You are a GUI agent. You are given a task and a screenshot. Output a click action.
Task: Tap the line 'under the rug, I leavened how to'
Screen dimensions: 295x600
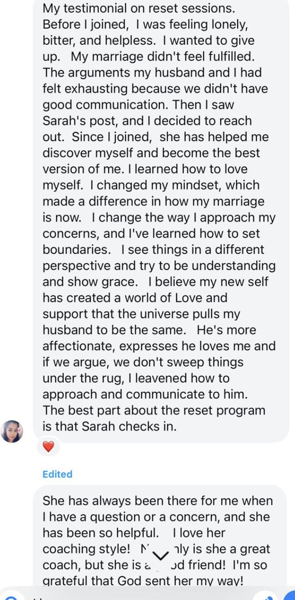[x=136, y=378]
